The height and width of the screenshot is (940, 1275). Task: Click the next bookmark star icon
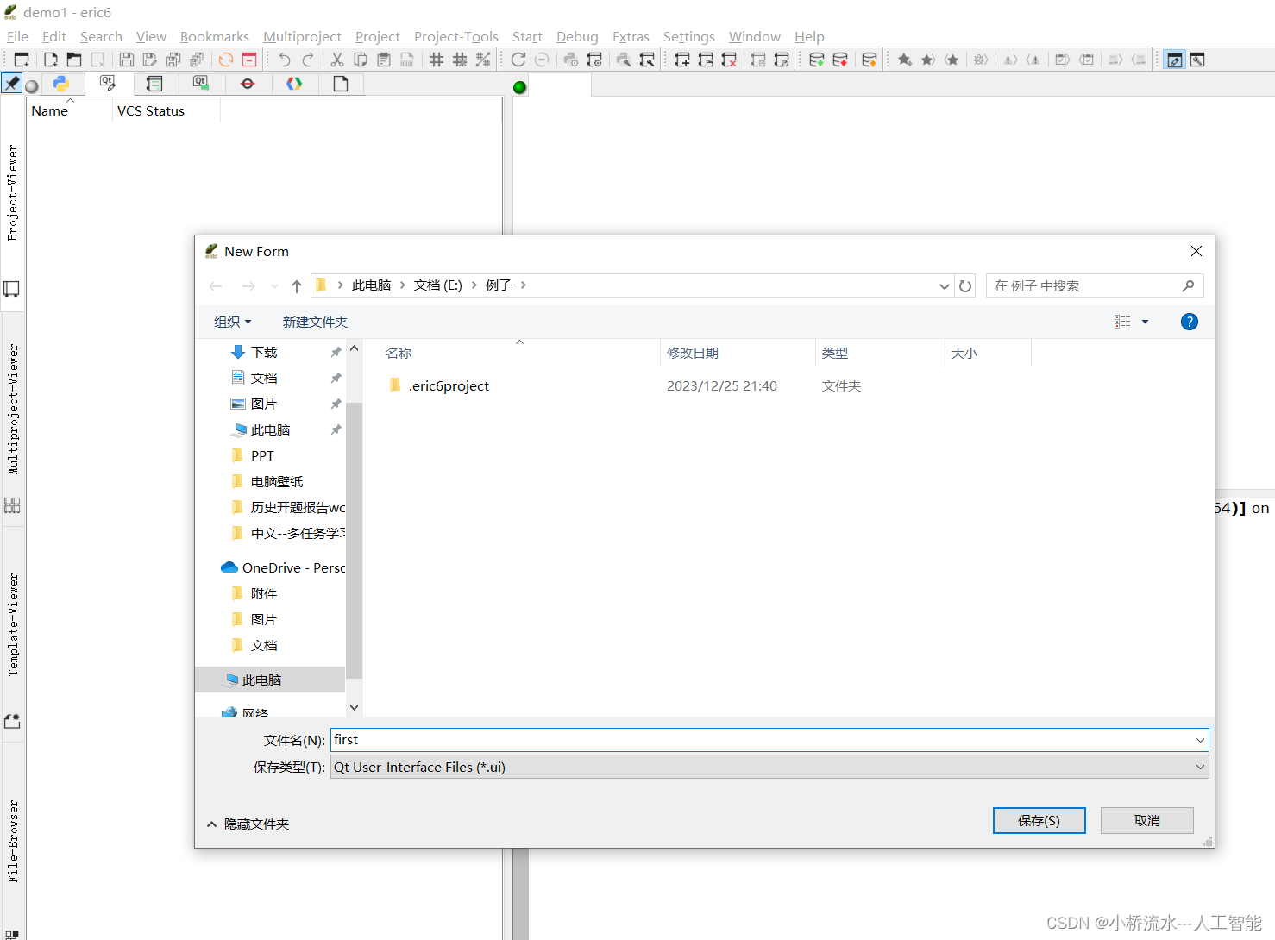pos(928,60)
